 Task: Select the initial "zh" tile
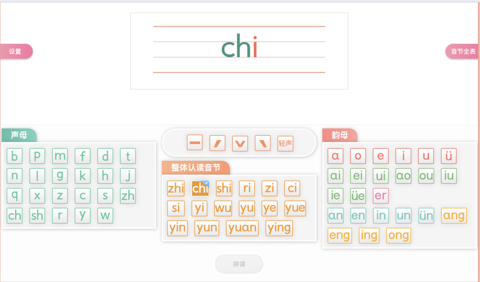pos(128,196)
